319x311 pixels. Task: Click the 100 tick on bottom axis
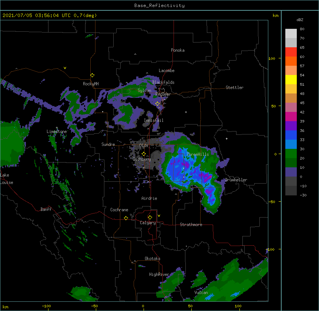[238, 306]
